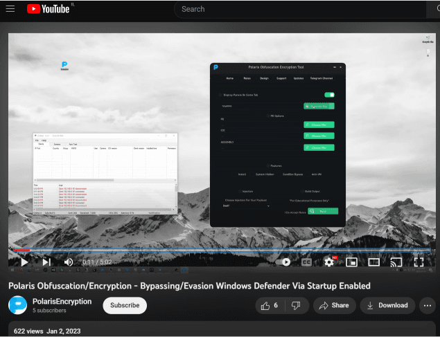The width and height of the screenshot is (440, 337).
Task: Toggle the Autoplay switch
Action: point(283,262)
